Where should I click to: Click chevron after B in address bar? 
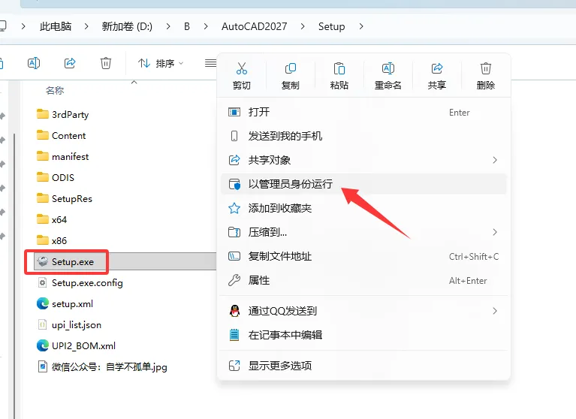(x=206, y=26)
